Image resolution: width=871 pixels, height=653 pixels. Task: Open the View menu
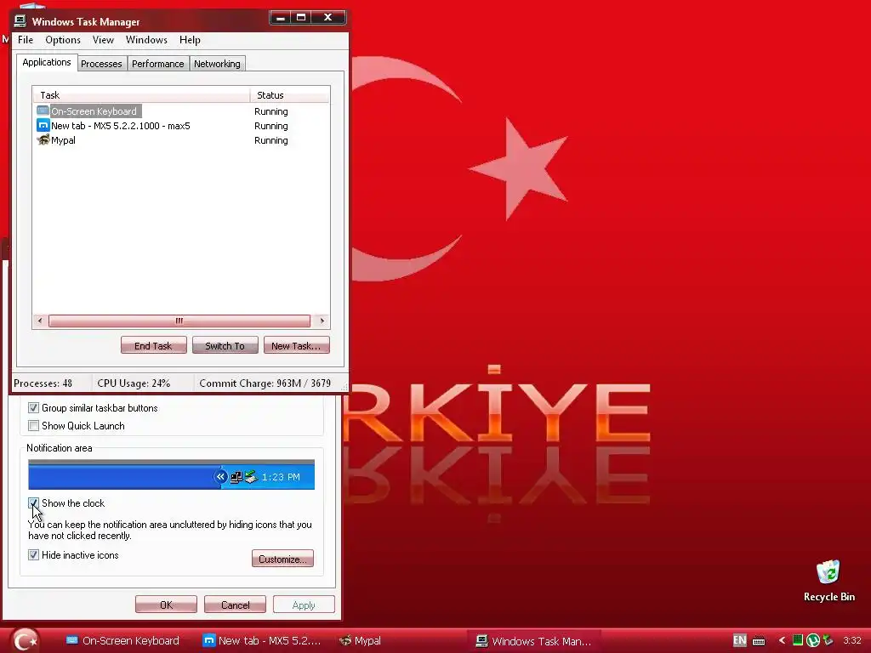tap(103, 40)
